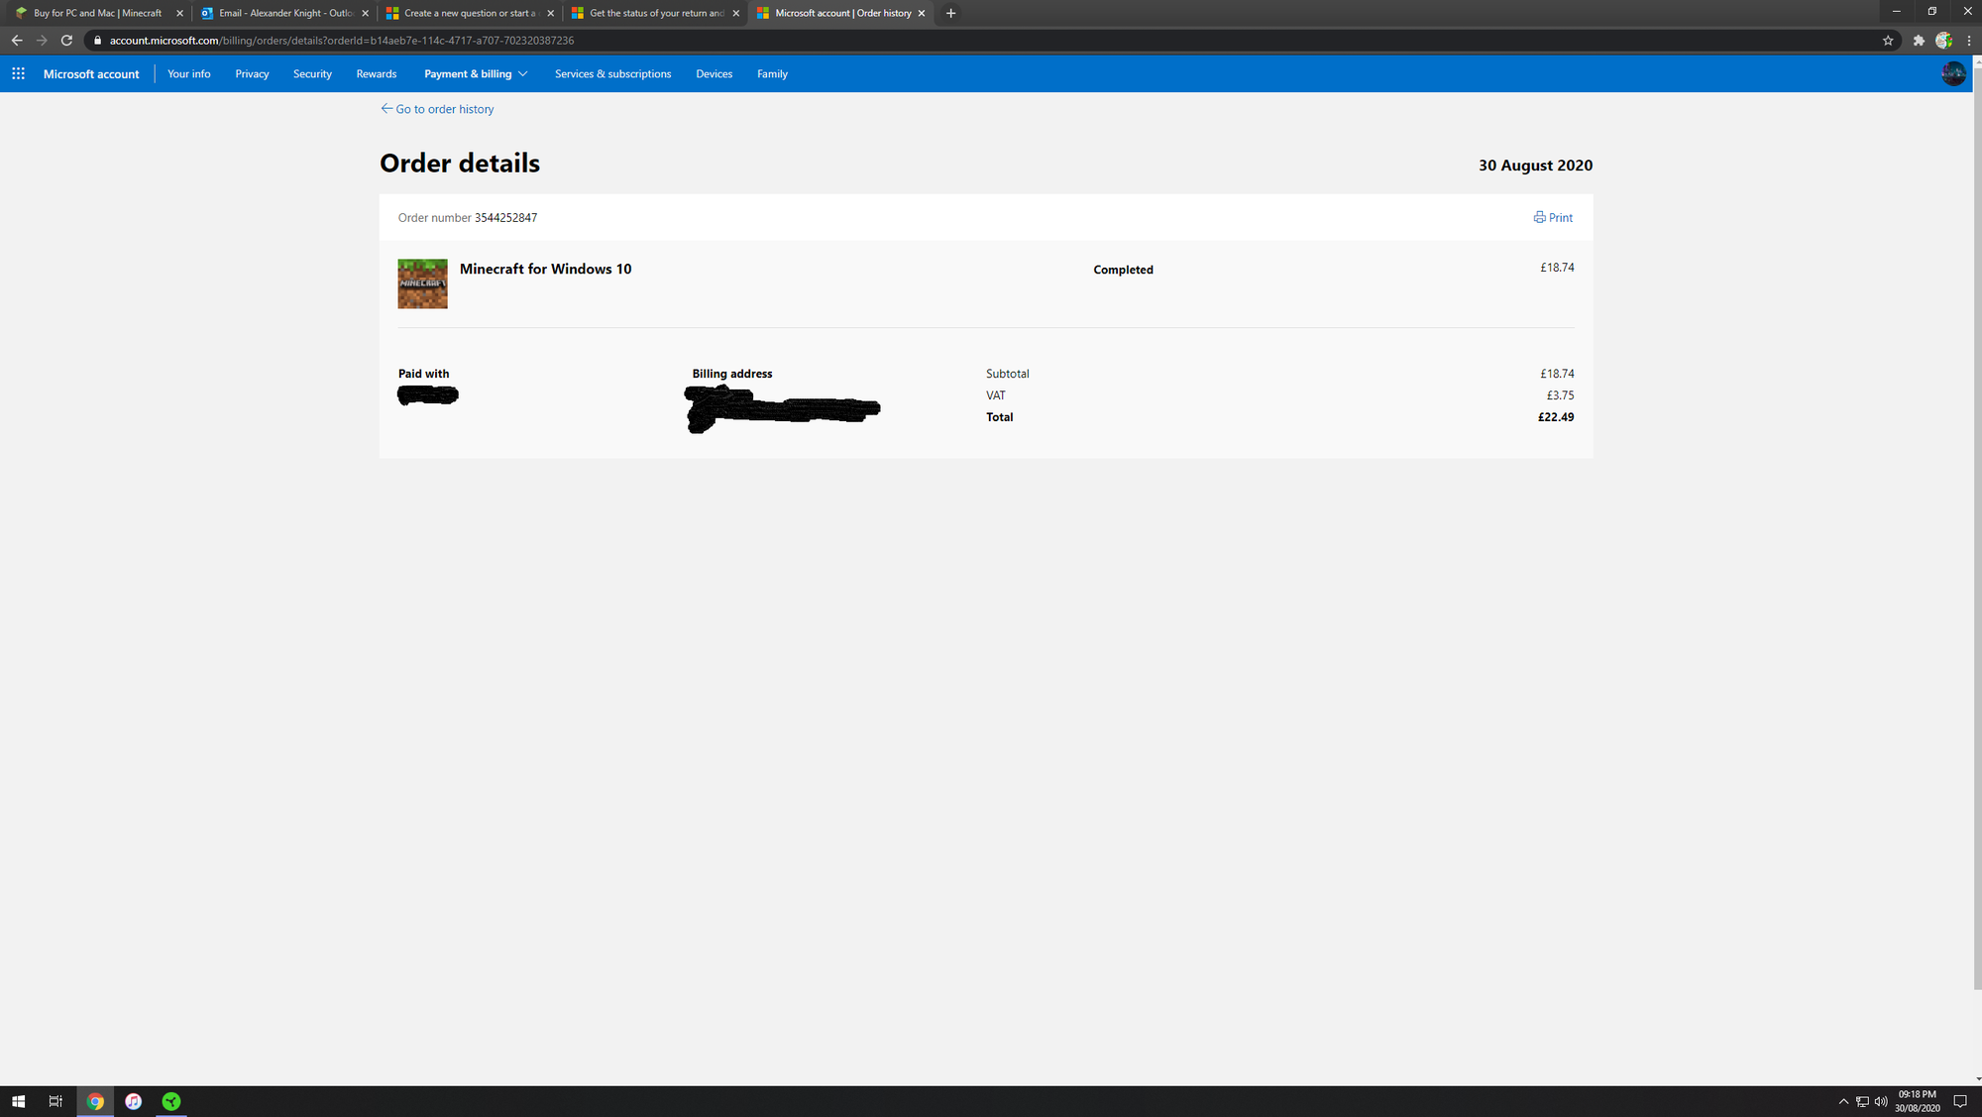Image resolution: width=1982 pixels, height=1117 pixels.
Task: Click the Print link with printer icon
Action: (1553, 217)
